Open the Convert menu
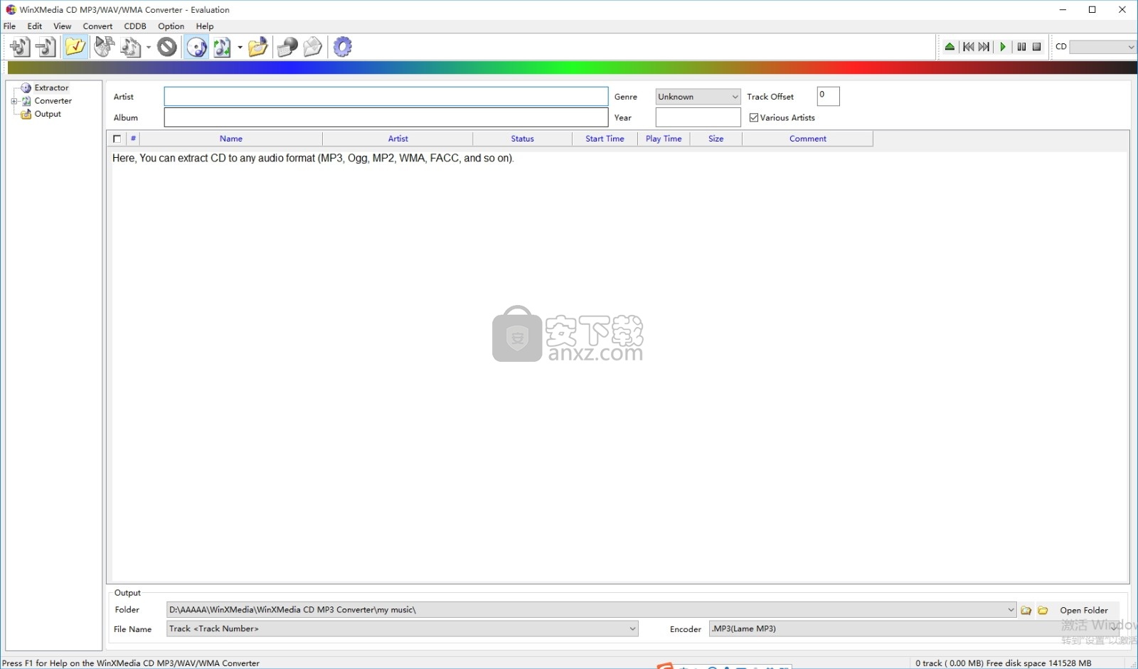 pyautogui.click(x=97, y=26)
